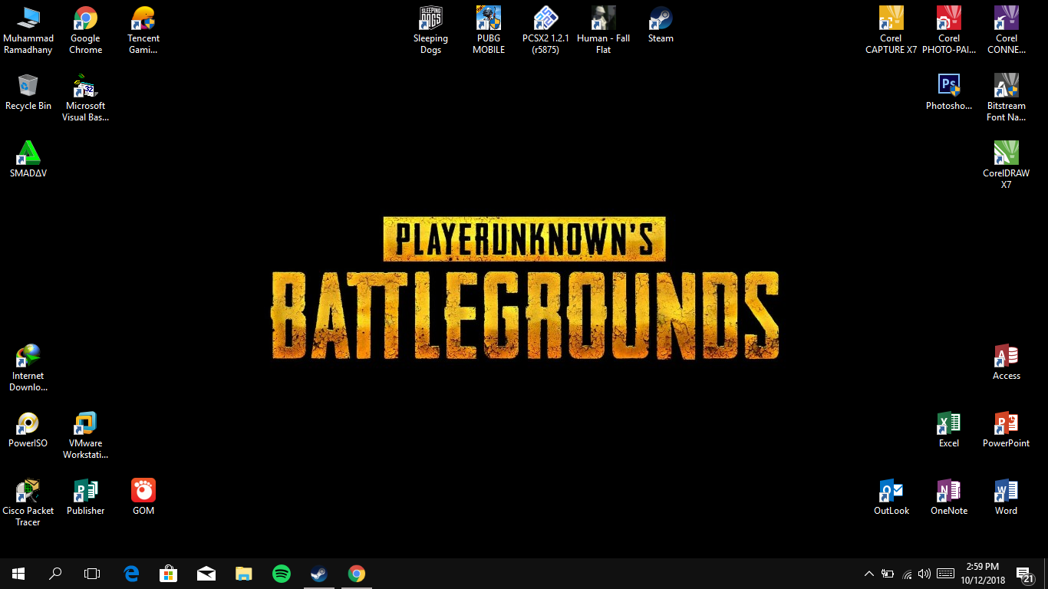This screenshot has width=1048, height=589.
Task: Select the Corel PHOTO-PAINT shortcut
Action: pyautogui.click(x=949, y=31)
